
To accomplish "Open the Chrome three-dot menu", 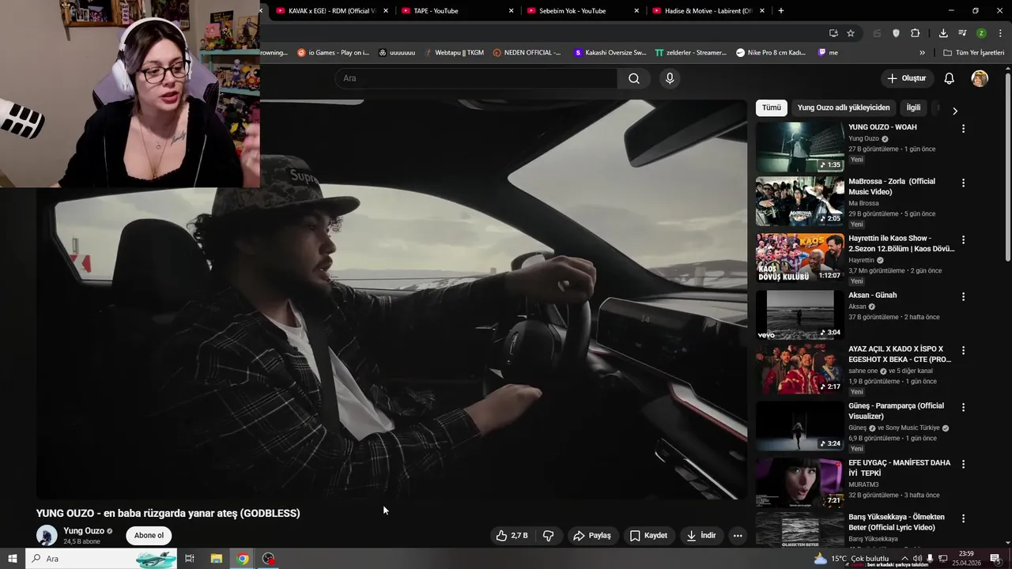I will click(x=1000, y=33).
